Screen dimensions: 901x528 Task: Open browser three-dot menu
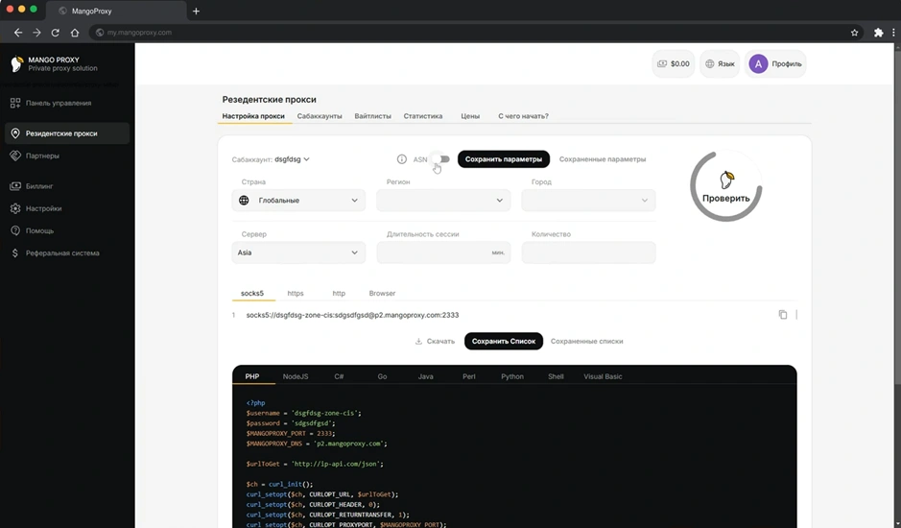pos(893,33)
